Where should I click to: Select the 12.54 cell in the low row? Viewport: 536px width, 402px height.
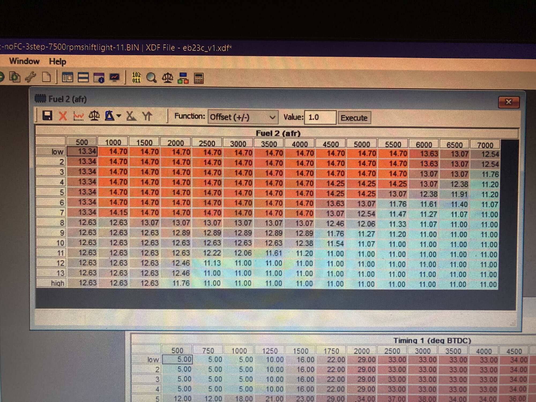click(x=486, y=154)
